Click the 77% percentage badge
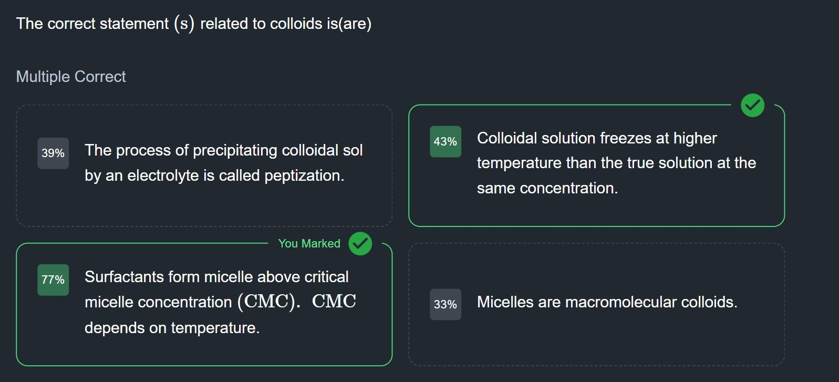Viewport: 839px width, 382px height. click(53, 280)
